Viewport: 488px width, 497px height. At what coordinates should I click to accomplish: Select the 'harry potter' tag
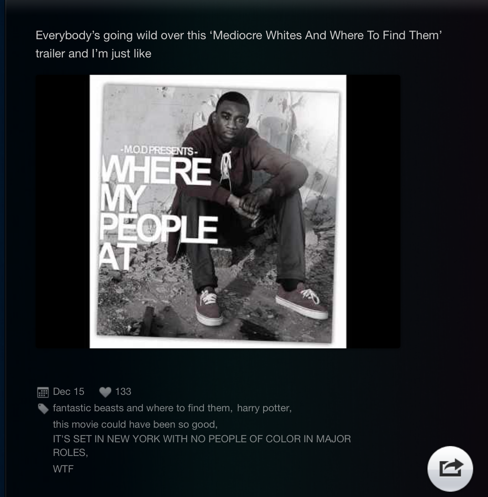click(264, 408)
